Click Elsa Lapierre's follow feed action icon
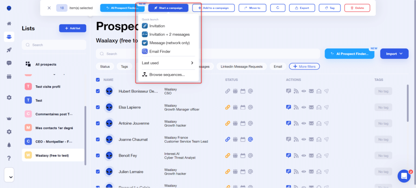 pyautogui.click(x=296, y=107)
